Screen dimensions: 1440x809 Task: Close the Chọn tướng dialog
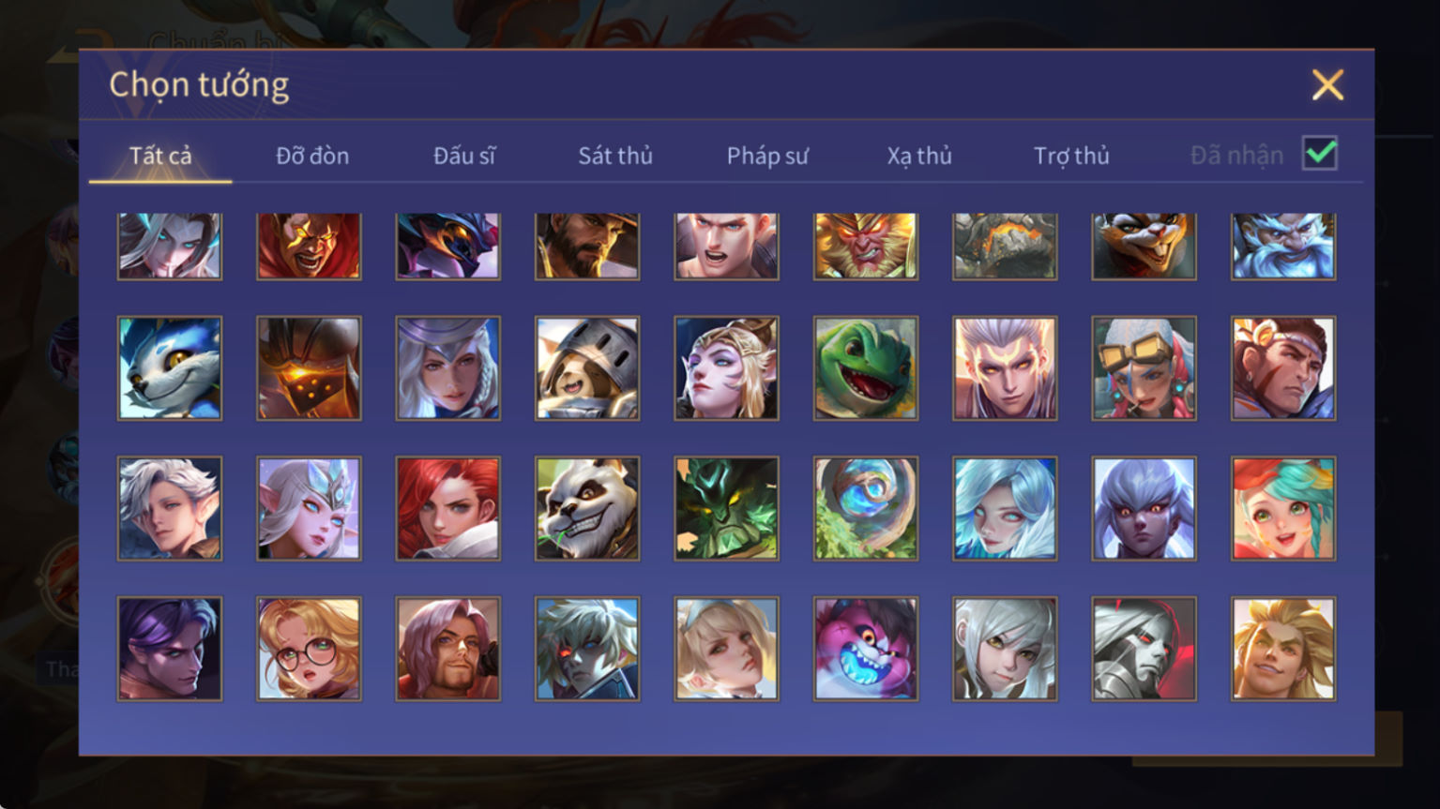tap(1327, 85)
